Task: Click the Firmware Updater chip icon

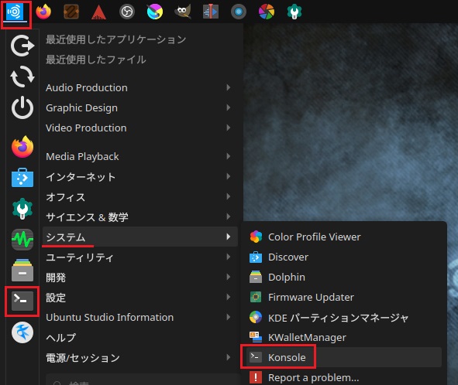Action: [x=256, y=297]
